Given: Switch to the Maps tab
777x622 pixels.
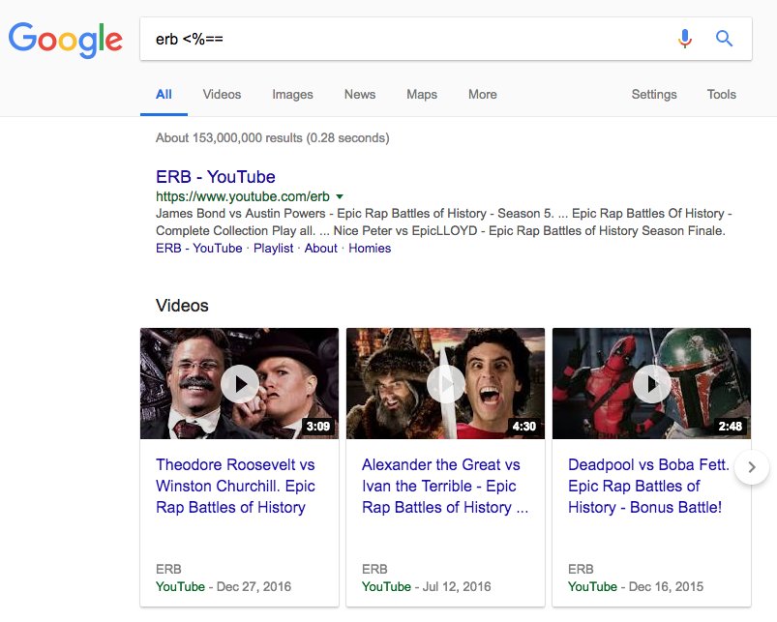Looking at the screenshot, I should point(422,94).
